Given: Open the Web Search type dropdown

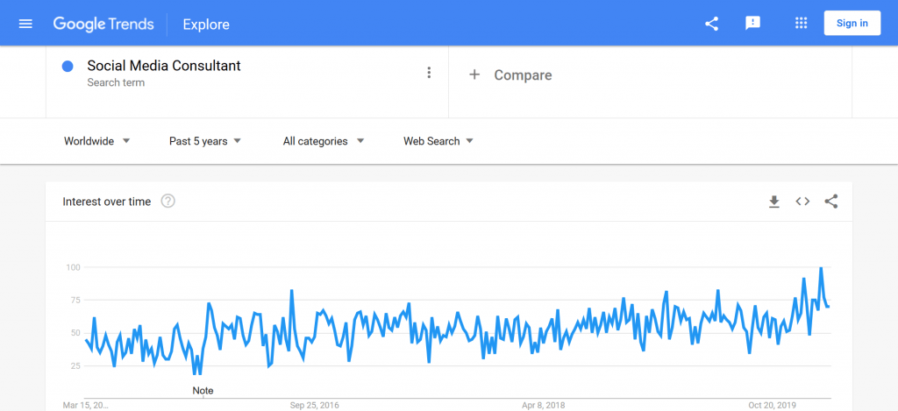Looking at the screenshot, I should 438,141.
